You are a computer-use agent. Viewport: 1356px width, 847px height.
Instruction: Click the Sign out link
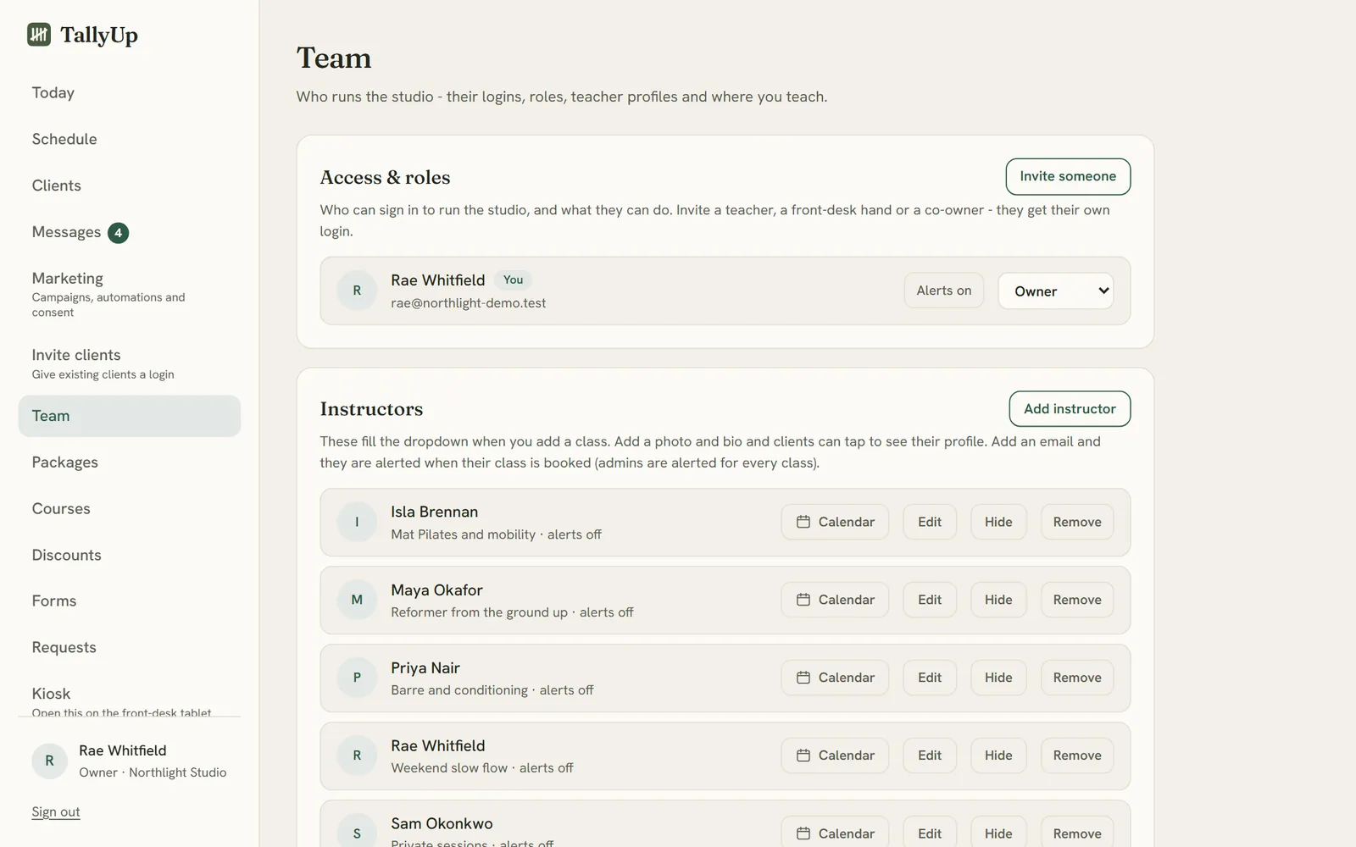tap(56, 811)
